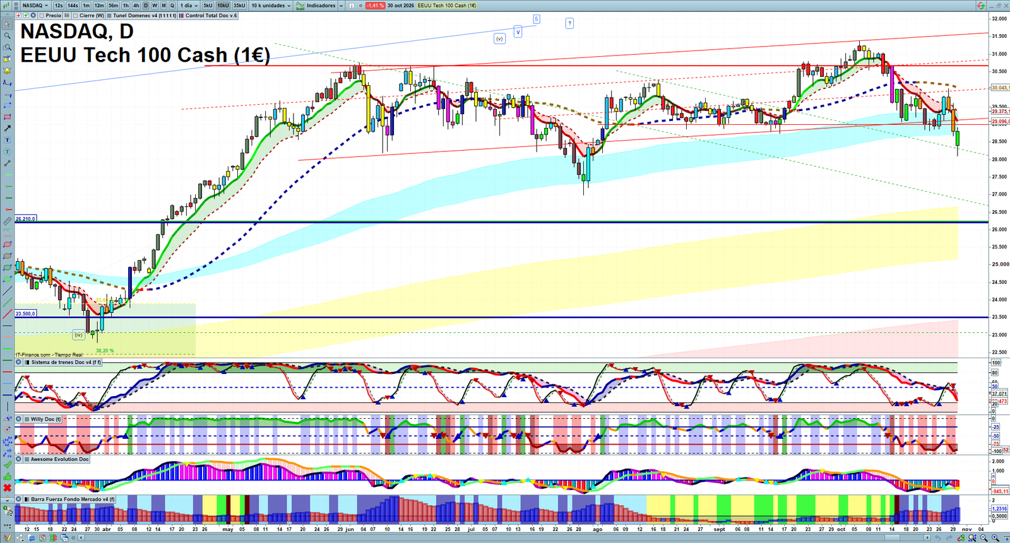Select the black arrow drawing tool
The image size is (1010, 543).
7,129
